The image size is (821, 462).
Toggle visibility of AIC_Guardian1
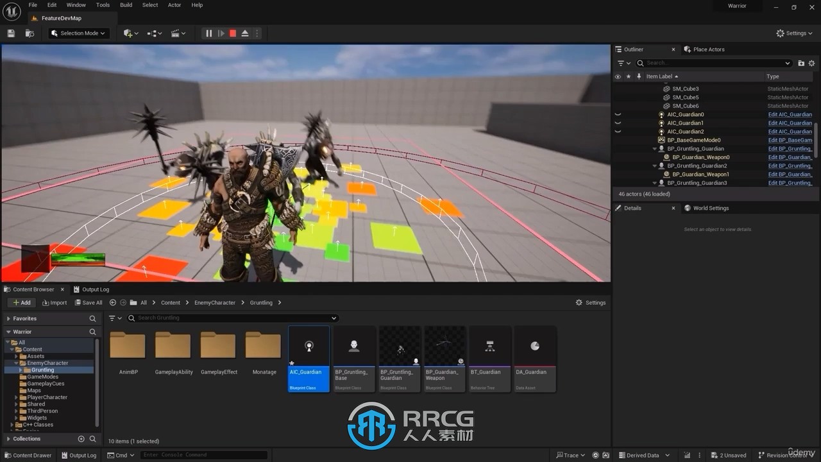tap(618, 123)
